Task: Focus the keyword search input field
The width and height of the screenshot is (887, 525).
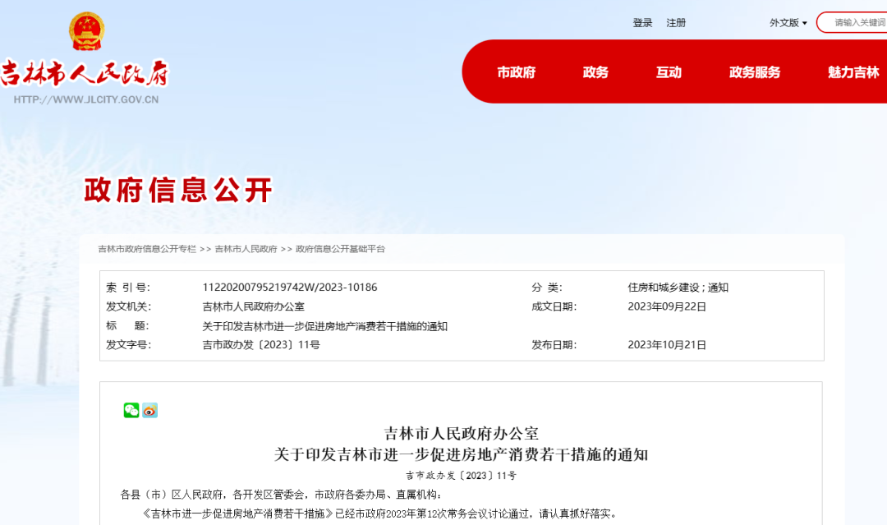Action: [852, 23]
